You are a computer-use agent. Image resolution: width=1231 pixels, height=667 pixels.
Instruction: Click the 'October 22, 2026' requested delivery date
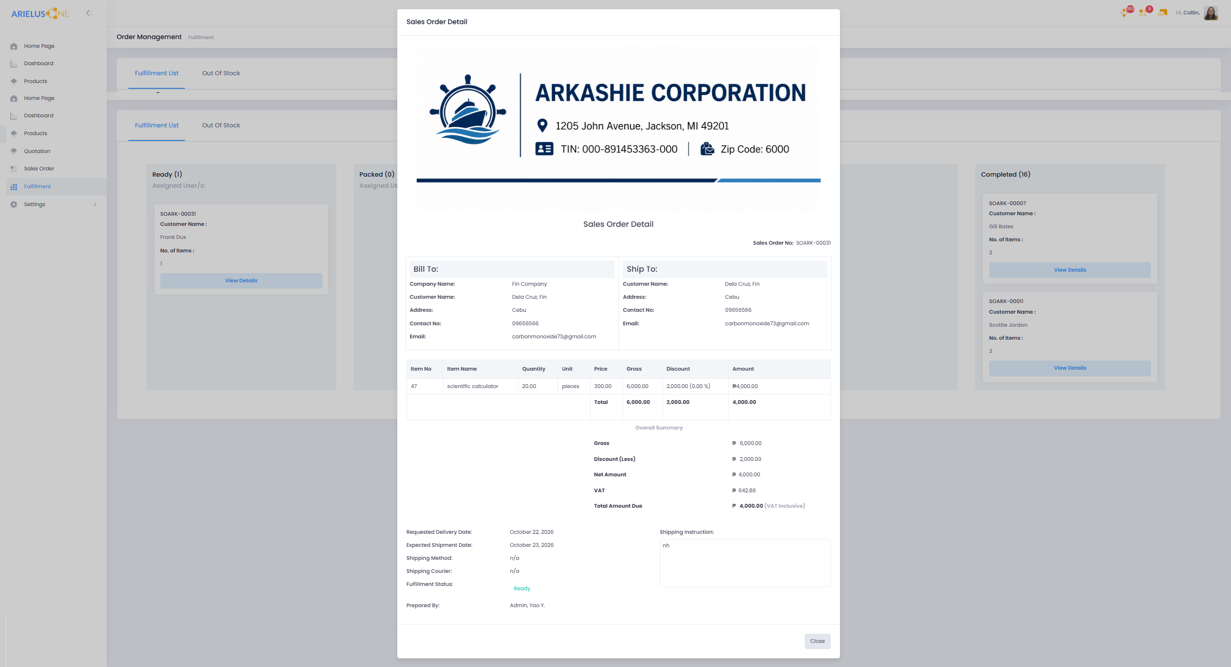pos(532,532)
